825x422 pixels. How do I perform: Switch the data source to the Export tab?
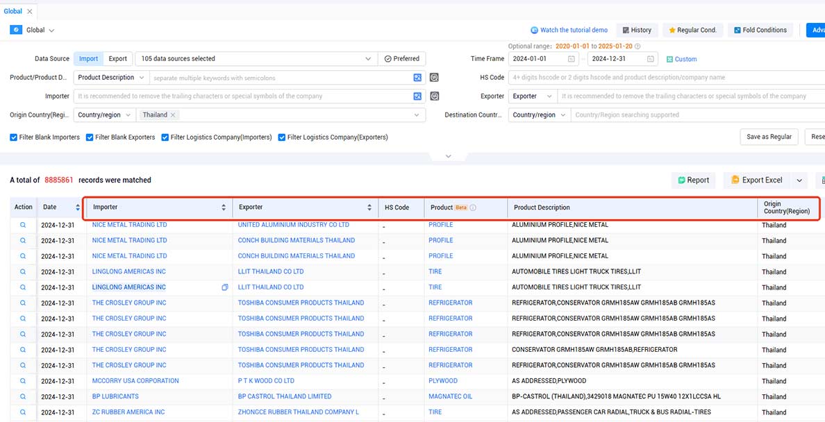118,58
